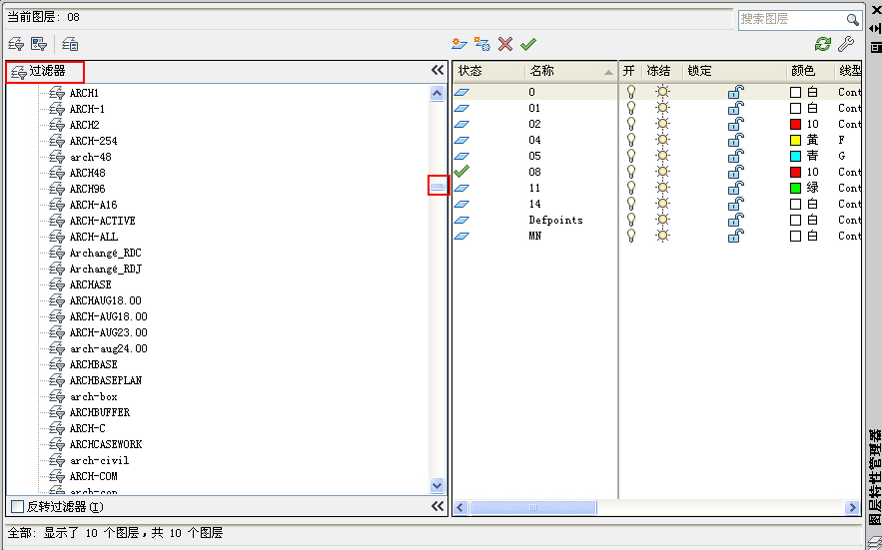Enable the 反转过滤器 checkbox
Image resolution: width=882 pixels, height=550 pixels.
pyautogui.click(x=17, y=506)
